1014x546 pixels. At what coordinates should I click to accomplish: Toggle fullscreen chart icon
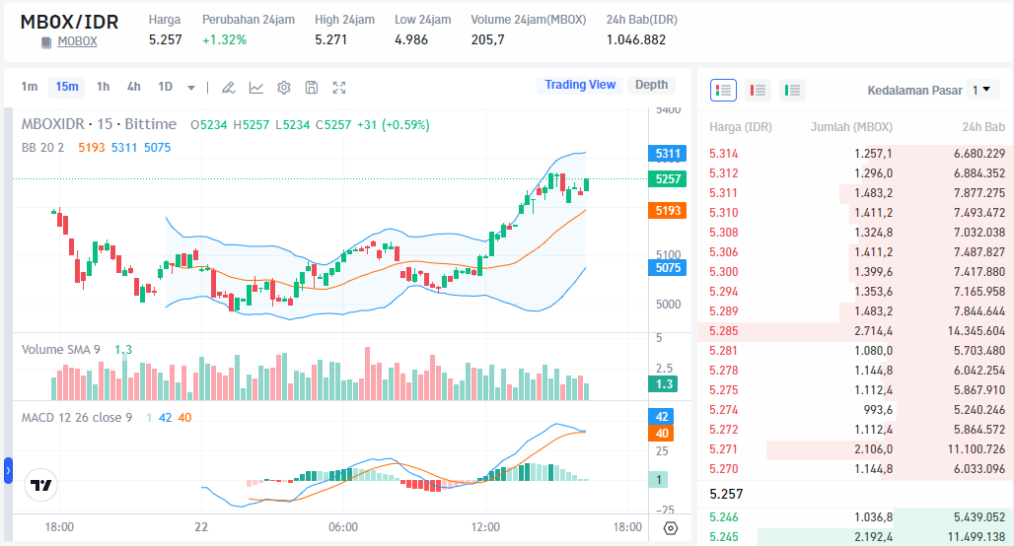[339, 88]
